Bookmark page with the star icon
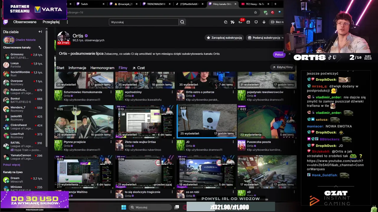The image size is (378, 212). coord(255,12)
